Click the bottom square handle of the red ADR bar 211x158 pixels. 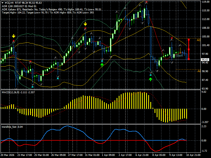click(x=189, y=59)
